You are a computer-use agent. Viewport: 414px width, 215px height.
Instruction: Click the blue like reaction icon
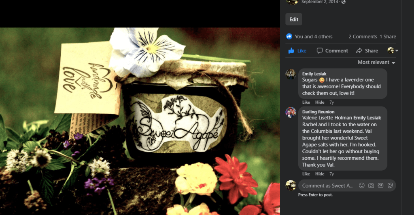tap(289, 36)
